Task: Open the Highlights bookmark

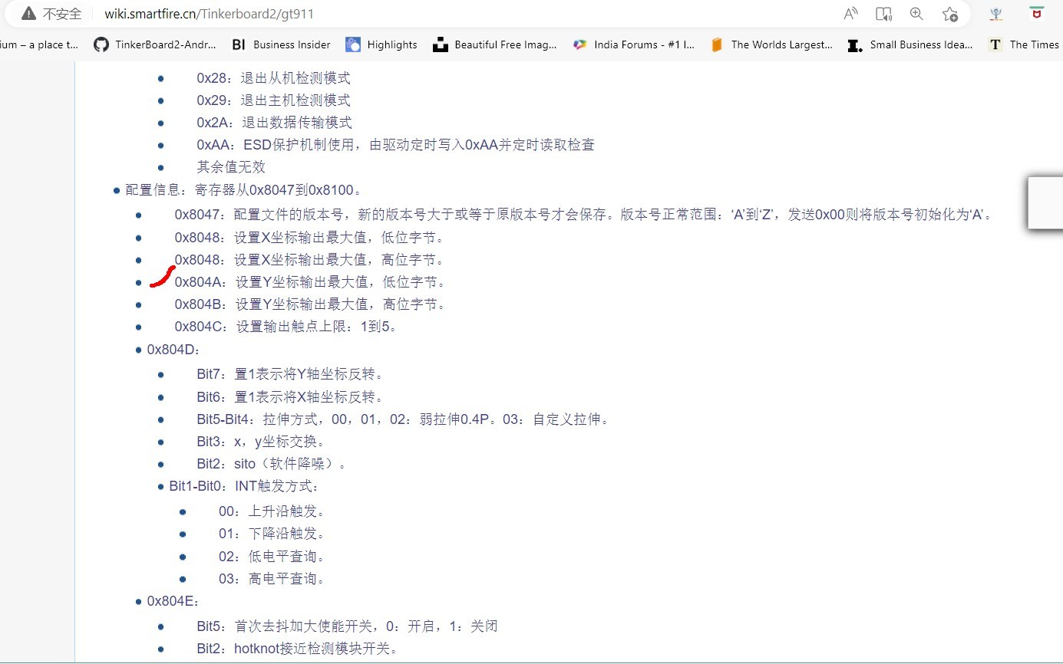Action: (381, 44)
